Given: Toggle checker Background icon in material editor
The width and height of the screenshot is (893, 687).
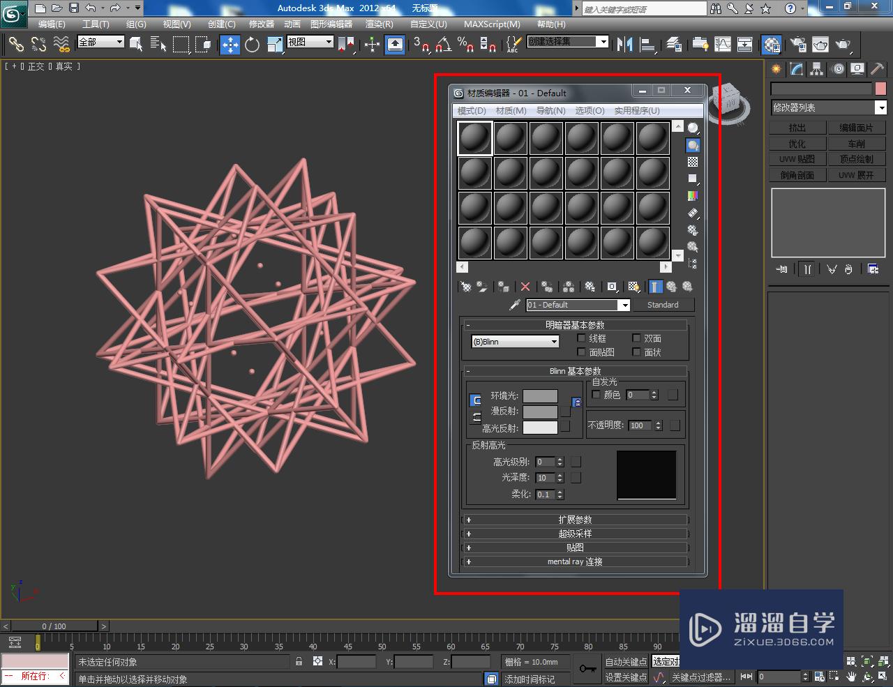Looking at the screenshot, I should tap(693, 162).
